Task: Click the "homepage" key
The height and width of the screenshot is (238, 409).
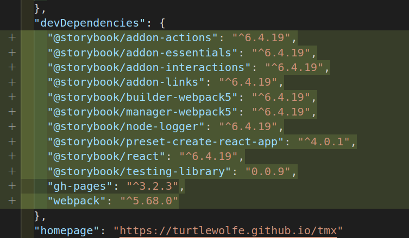Action: [x=66, y=231]
